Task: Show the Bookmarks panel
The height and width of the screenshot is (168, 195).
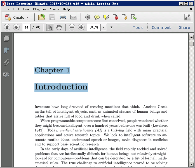Action: (6, 50)
